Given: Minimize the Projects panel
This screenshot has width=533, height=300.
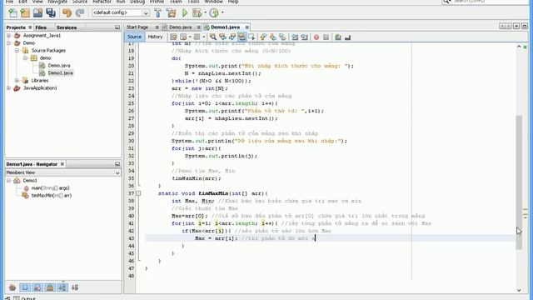Looking at the screenshot, I should [x=117, y=27].
